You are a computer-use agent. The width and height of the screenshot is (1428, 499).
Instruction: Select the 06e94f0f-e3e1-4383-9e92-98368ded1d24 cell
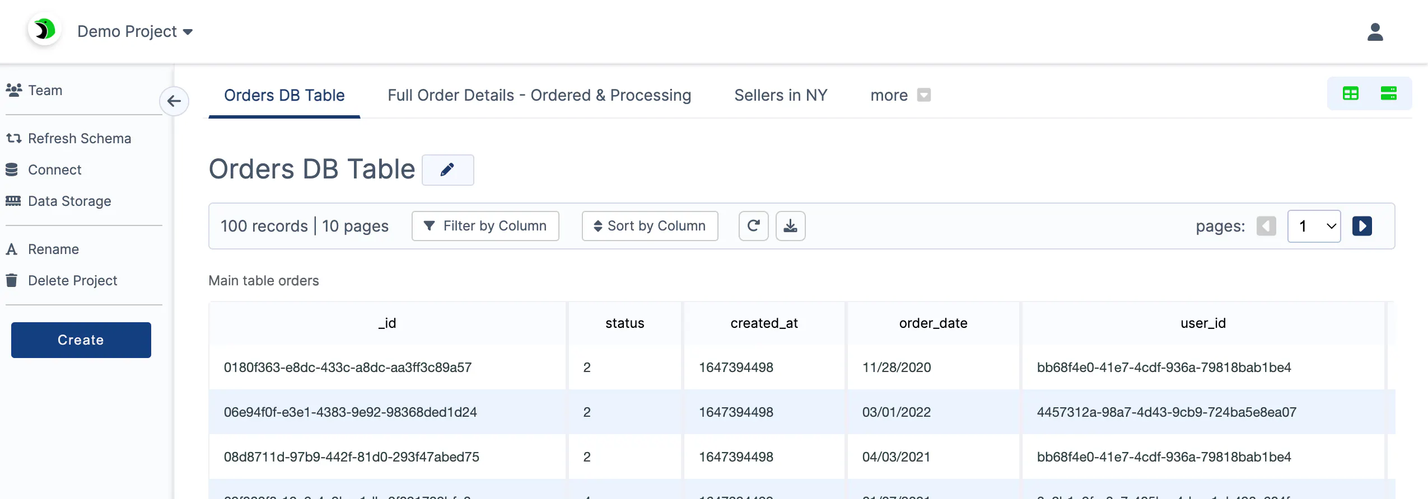pos(388,412)
